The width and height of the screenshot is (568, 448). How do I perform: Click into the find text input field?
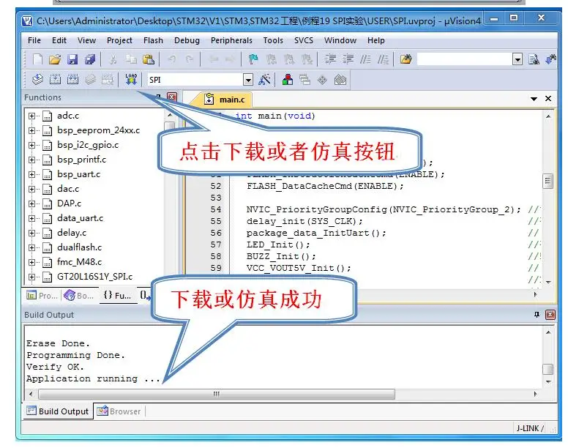pyautogui.click(x=465, y=59)
